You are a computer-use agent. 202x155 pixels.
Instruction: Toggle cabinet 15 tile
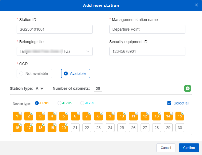[x=180, y=116]
